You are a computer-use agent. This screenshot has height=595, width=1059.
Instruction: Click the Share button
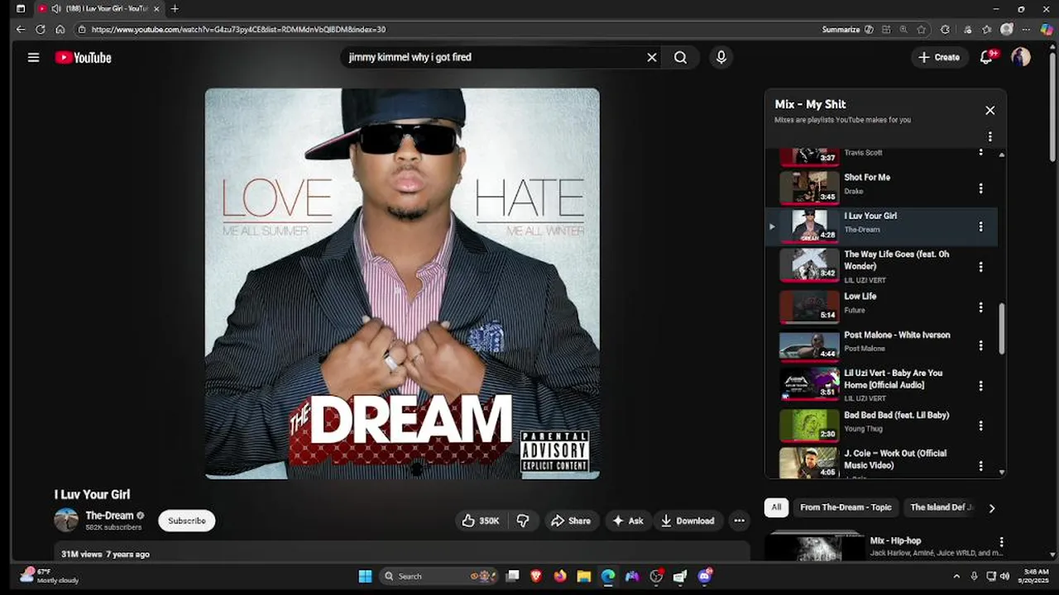point(571,521)
